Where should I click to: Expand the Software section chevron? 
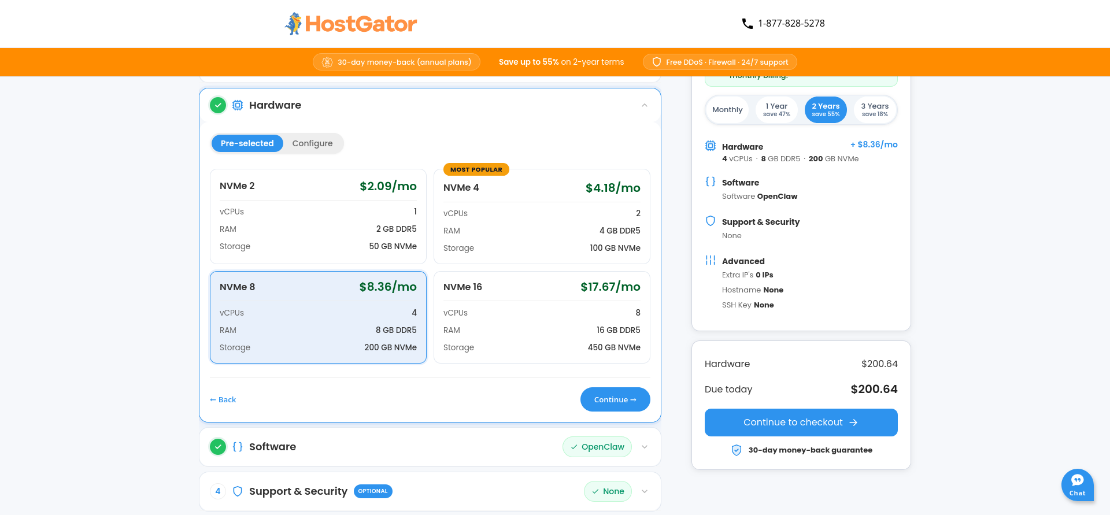(645, 447)
